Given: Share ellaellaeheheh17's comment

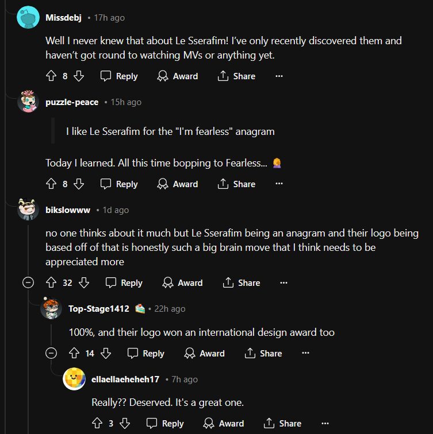Looking at the screenshot, I should pyautogui.click(x=282, y=423).
